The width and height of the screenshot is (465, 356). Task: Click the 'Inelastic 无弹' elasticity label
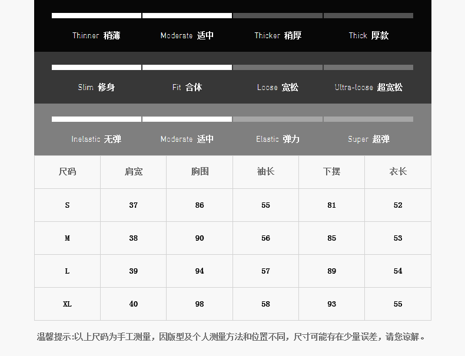pyautogui.click(x=96, y=139)
